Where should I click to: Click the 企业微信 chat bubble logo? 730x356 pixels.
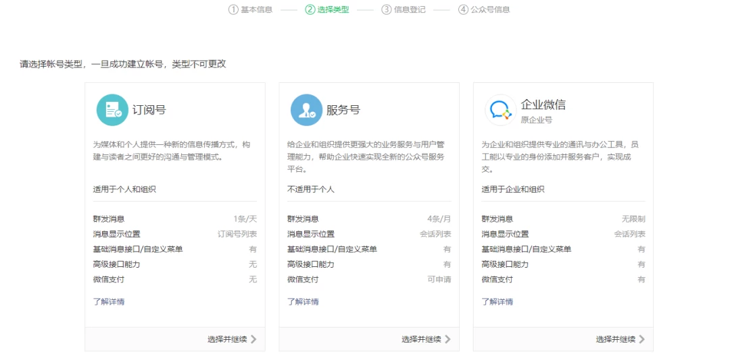coord(500,110)
